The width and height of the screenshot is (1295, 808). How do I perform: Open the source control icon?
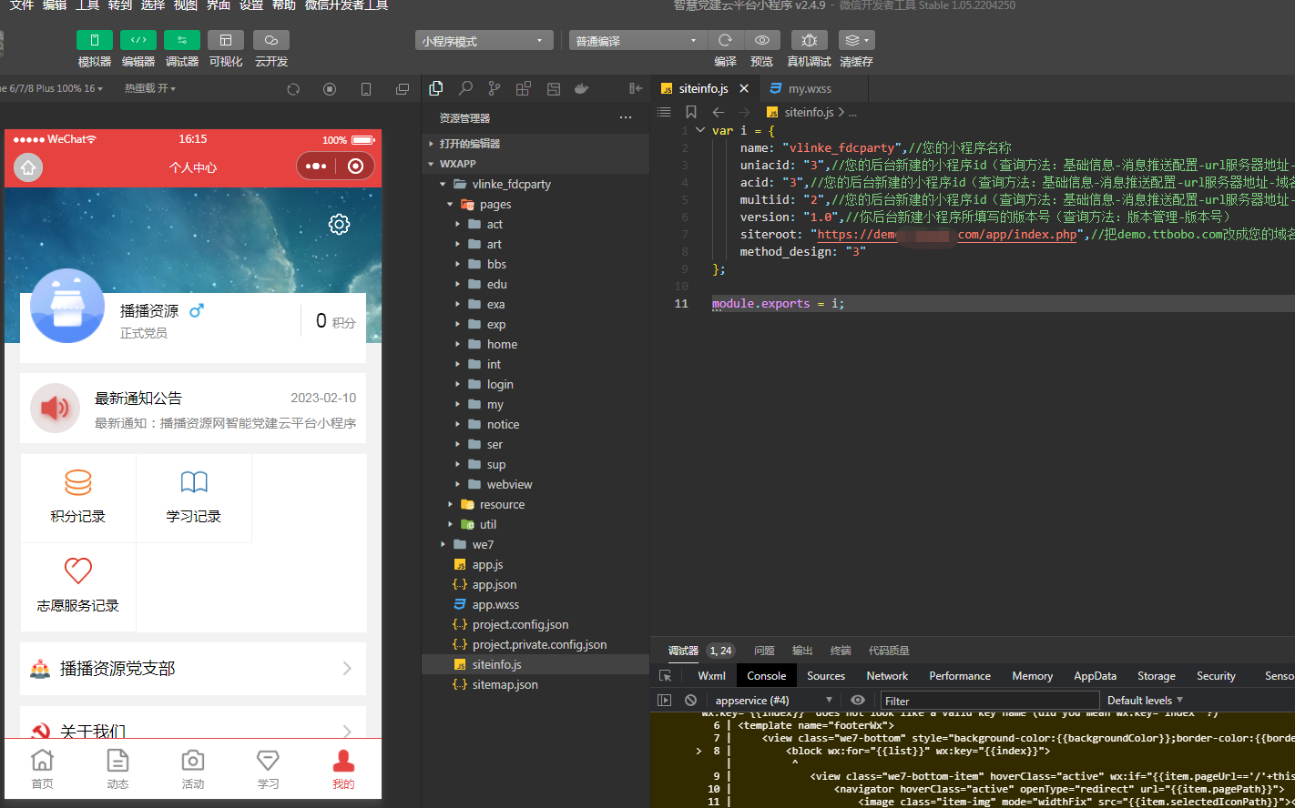point(495,88)
